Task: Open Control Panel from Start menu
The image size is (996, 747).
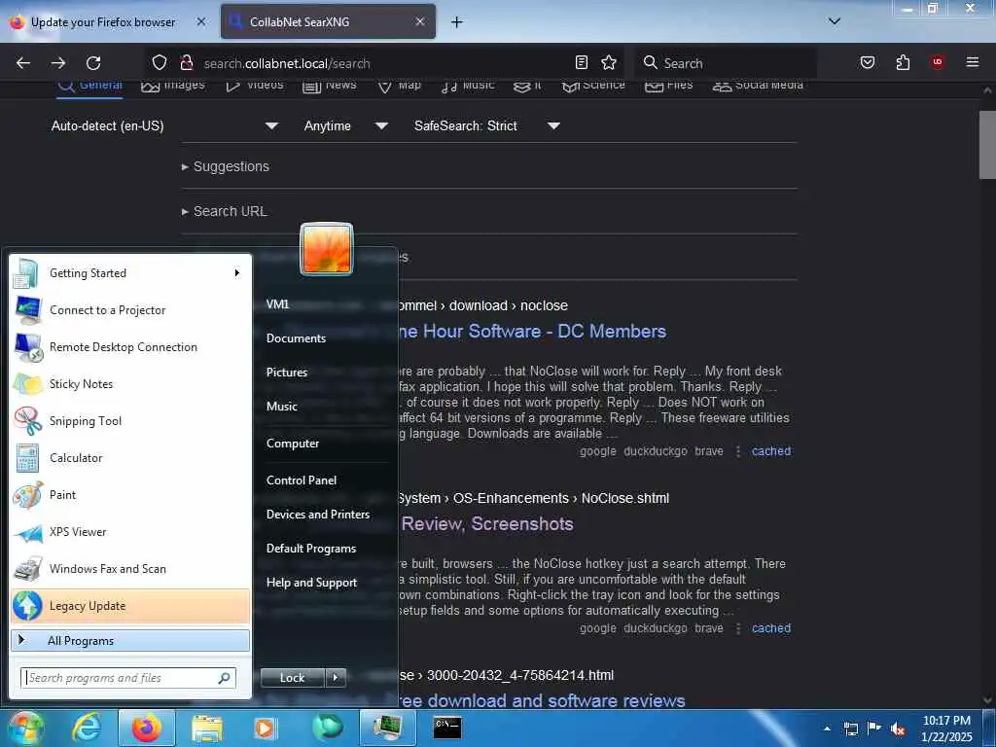Action: point(302,480)
